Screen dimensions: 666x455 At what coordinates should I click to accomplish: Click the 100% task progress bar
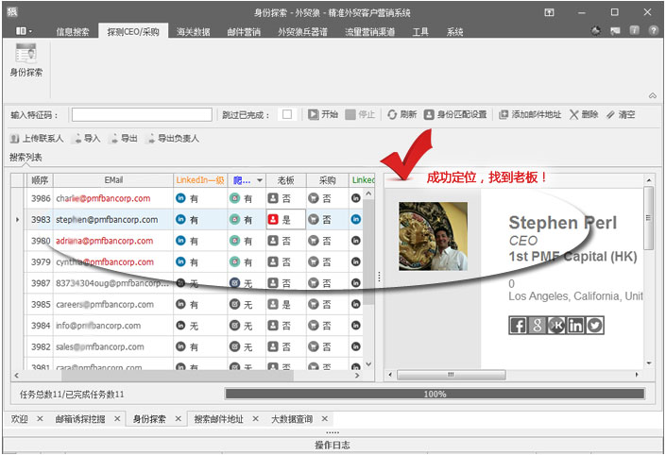(435, 394)
